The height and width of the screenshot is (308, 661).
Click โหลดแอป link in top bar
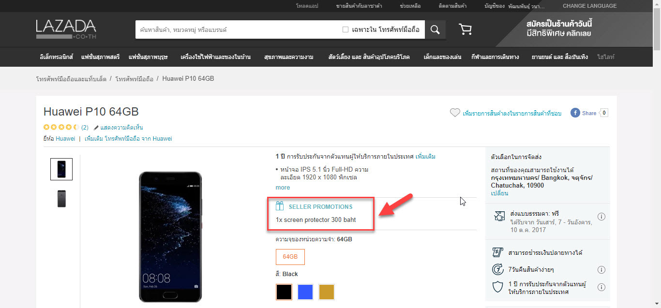pos(307,6)
